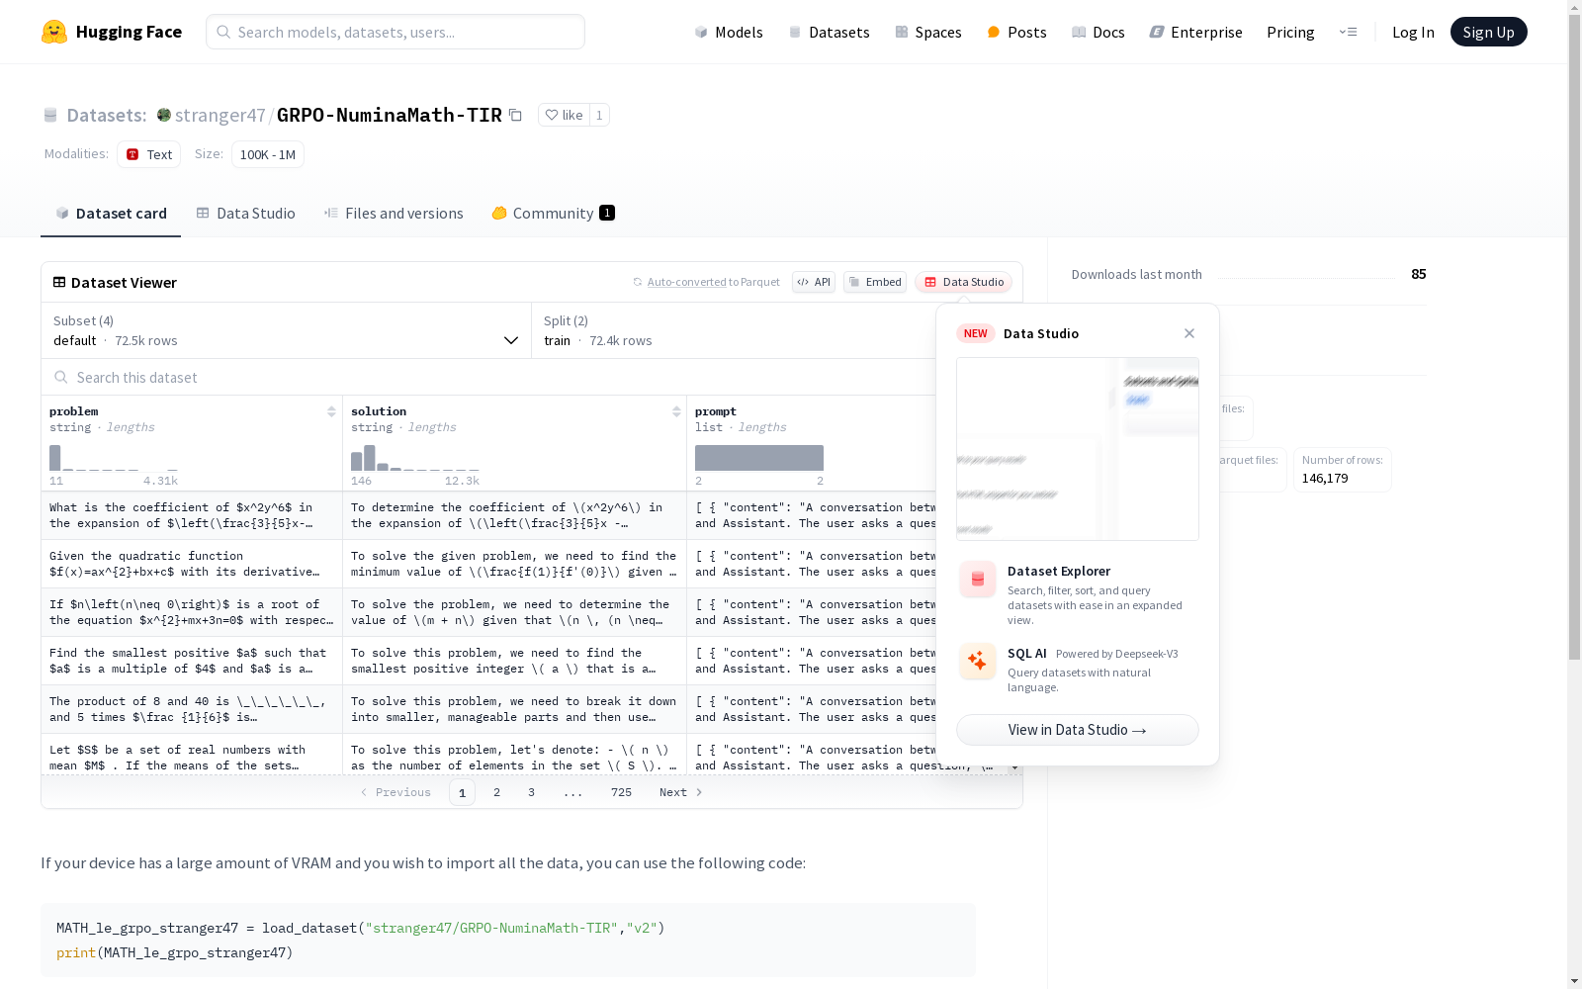The image size is (1582, 989).
Task: Click the solution length histogram
Action: (x=415, y=458)
